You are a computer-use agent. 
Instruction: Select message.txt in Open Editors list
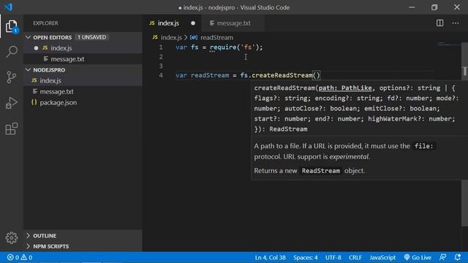point(83,59)
